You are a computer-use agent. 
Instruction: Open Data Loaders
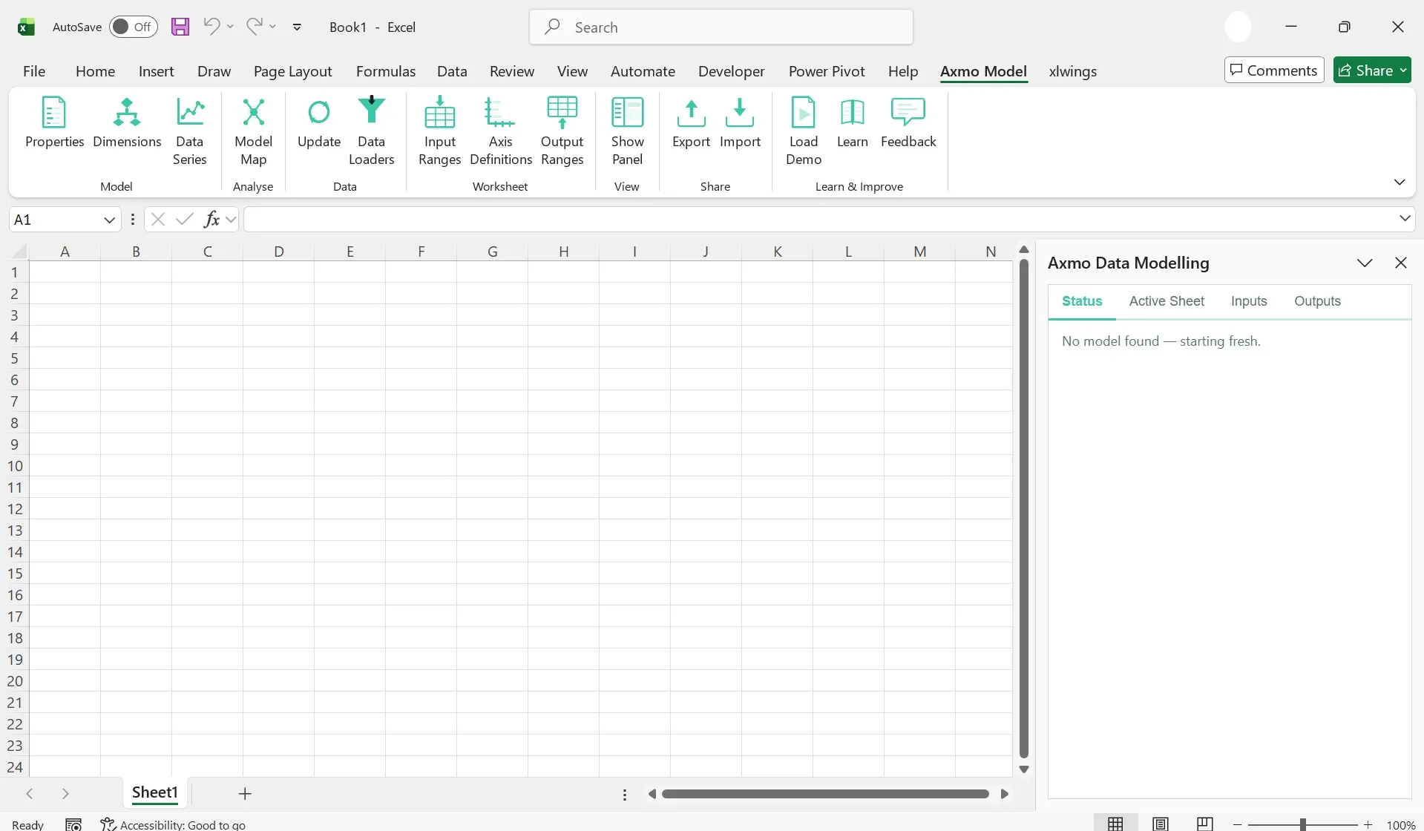pyautogui.click(x=371, y=132)
